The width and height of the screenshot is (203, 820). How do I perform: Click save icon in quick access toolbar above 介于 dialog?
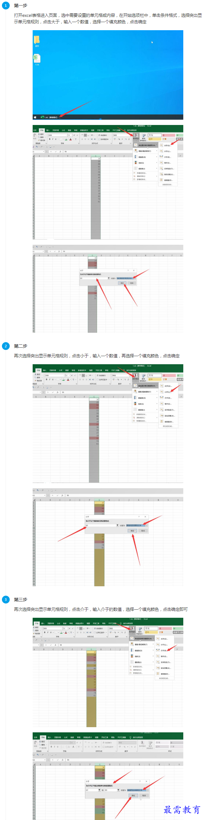pyautogui.click(x=34, y=755)
